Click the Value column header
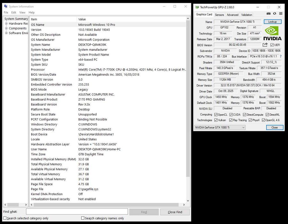This screenshot has height=224, width=288. pos(131,19)
